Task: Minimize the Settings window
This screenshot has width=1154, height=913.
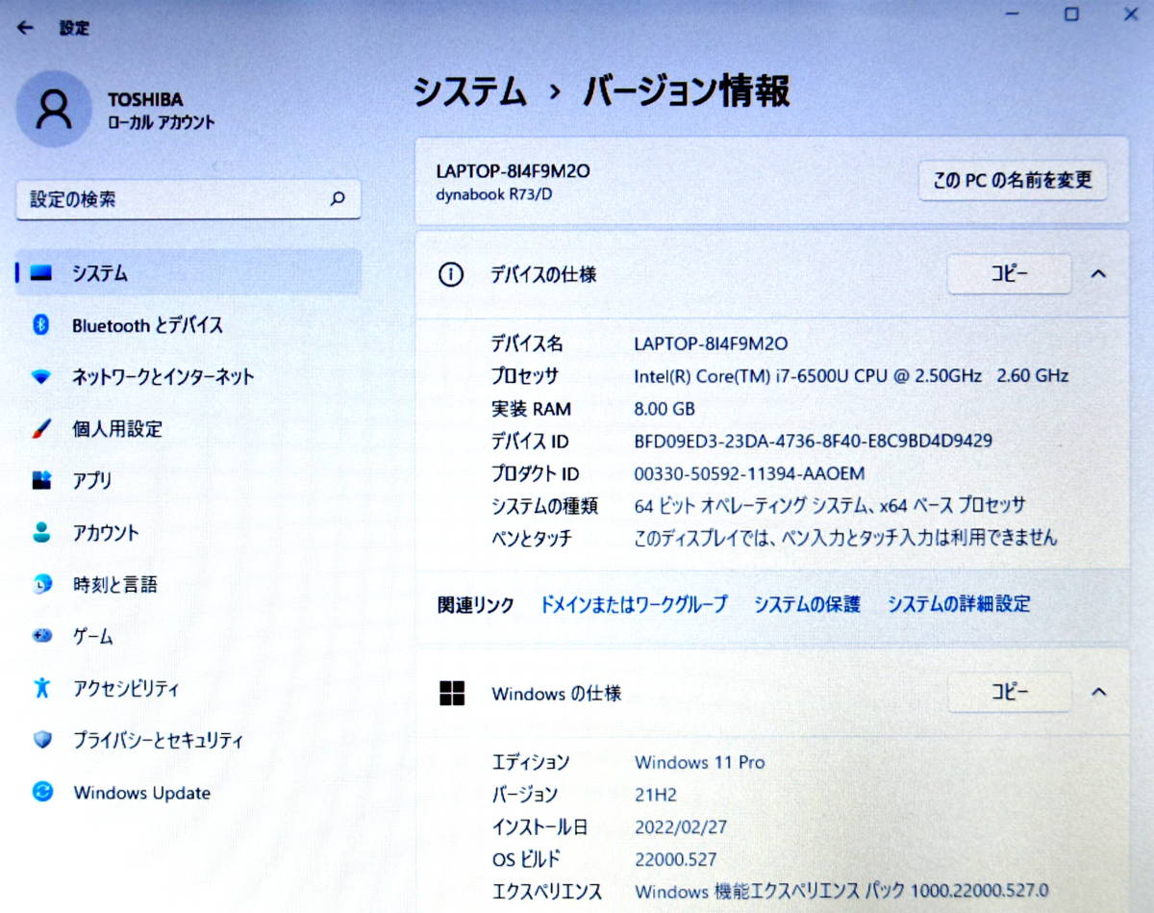Action: coord(1011,13)
